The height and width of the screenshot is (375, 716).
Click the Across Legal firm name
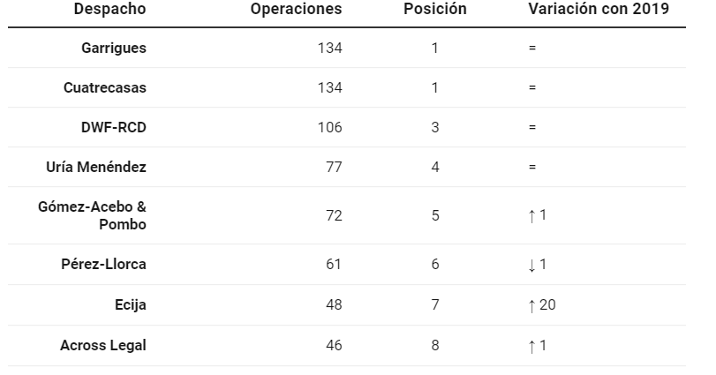(102, 345)
